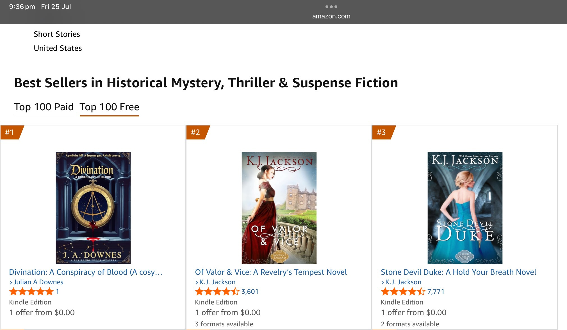Click the 9:36 pm clock in status bar
Screen dimensions: 567x330
22,7
